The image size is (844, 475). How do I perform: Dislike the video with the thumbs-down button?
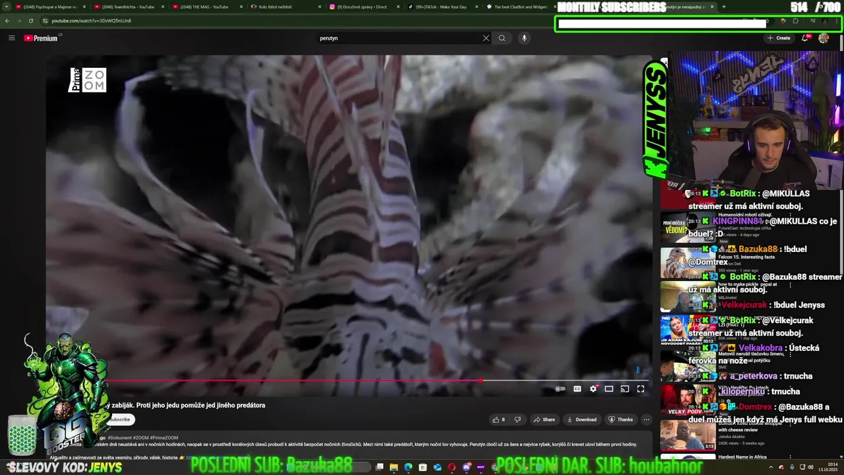[x=517, y=420]
